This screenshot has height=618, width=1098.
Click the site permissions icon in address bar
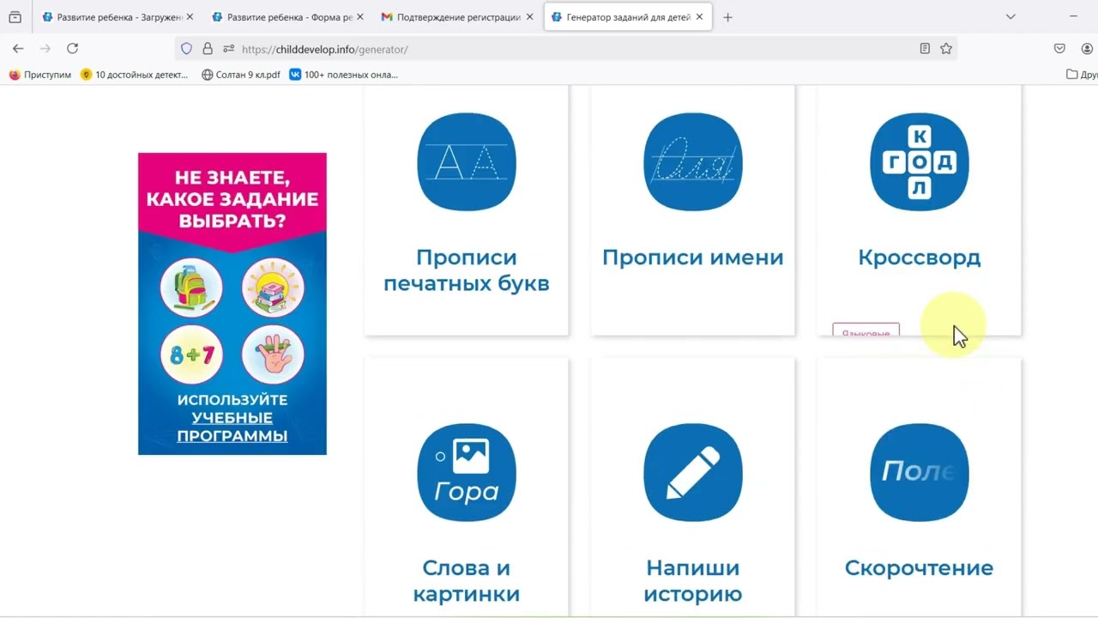(228, 49)
